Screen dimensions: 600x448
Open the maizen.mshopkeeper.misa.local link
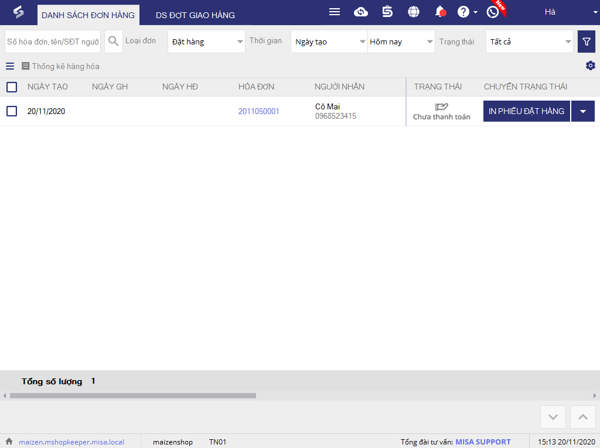pyautogui.click(x=71, y=442)
